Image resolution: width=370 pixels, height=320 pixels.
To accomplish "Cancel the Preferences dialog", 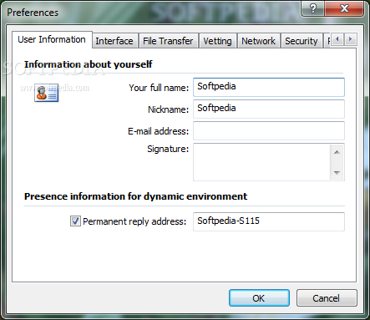I will pyautogui.click(x=327, y=298).
